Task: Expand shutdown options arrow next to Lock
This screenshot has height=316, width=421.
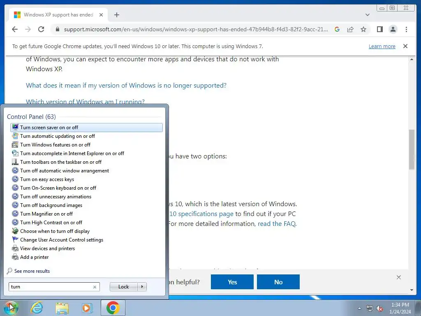Action: 142,287
